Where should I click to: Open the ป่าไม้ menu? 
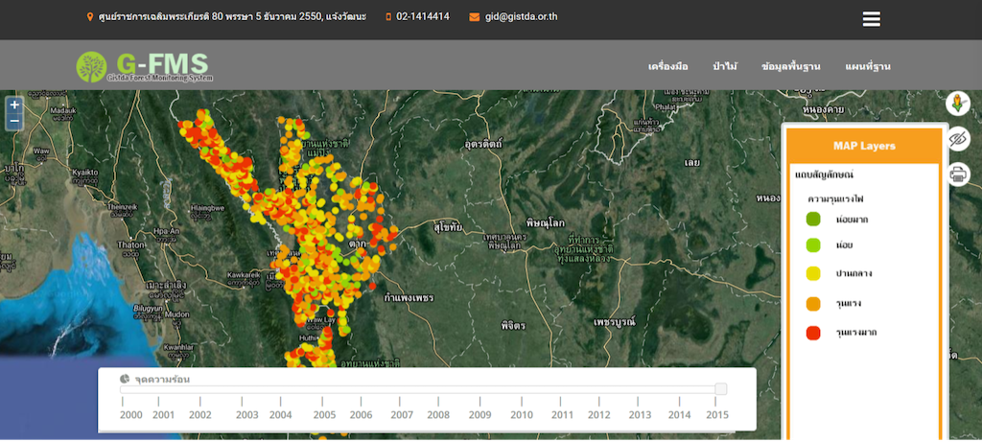coord(724,66)
